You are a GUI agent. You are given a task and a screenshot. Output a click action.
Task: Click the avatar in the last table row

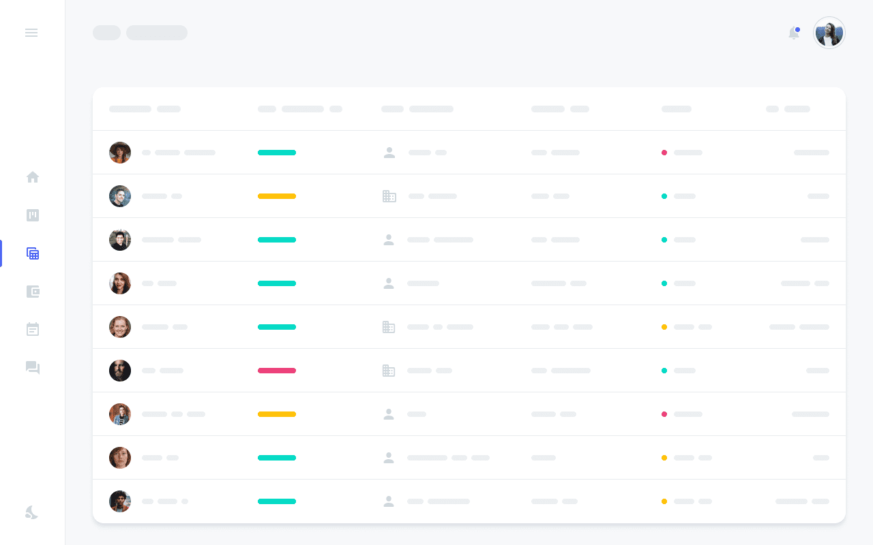click(120, 501)
